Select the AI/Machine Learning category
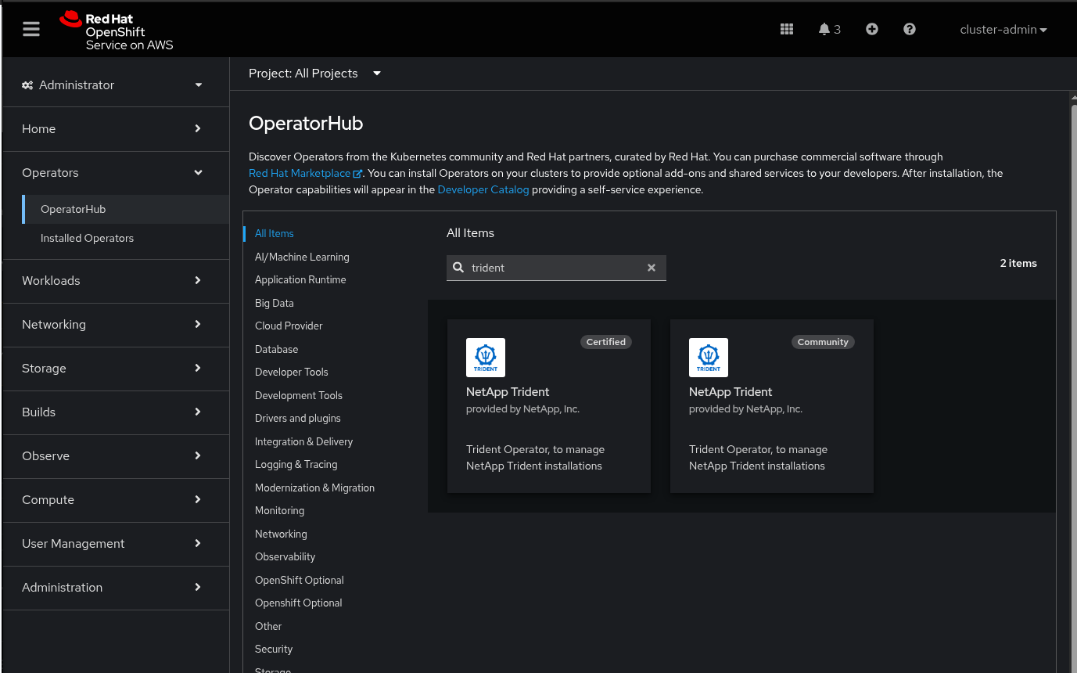This screenshot has height=673, width=1077. [x=302, y=257]
